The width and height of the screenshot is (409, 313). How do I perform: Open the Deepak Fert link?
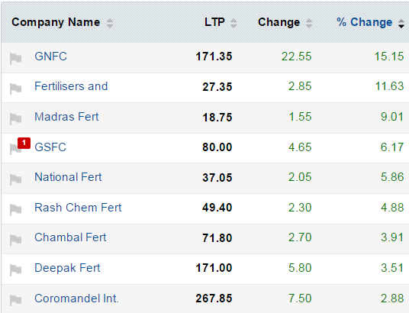(x=67, y=268)
